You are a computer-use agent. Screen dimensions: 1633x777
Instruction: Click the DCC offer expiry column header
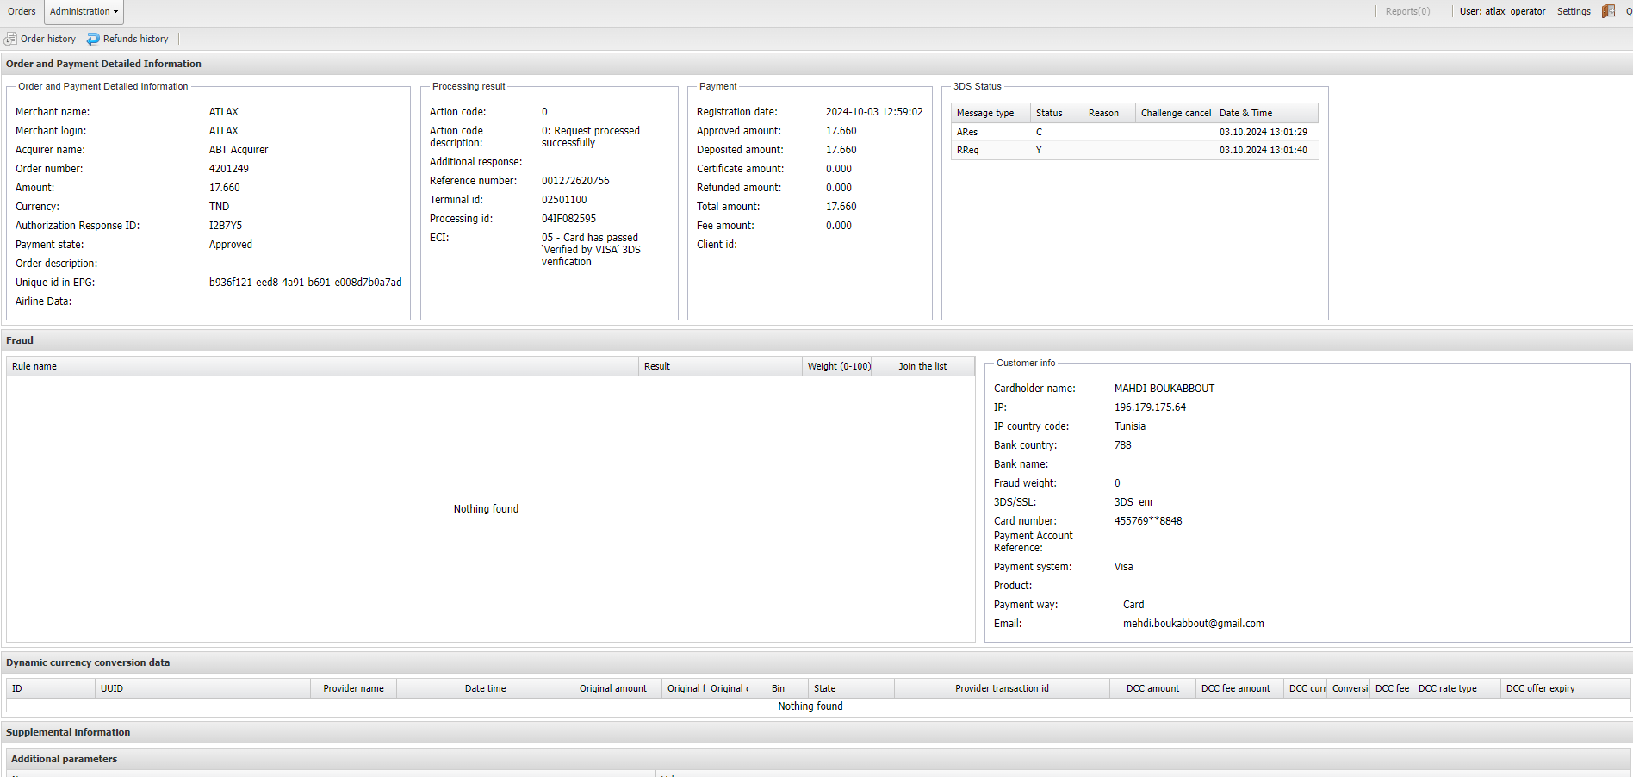1540,688
